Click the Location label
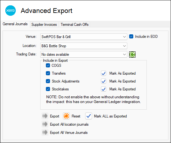 pyautogui.click(x=30, y=46)
